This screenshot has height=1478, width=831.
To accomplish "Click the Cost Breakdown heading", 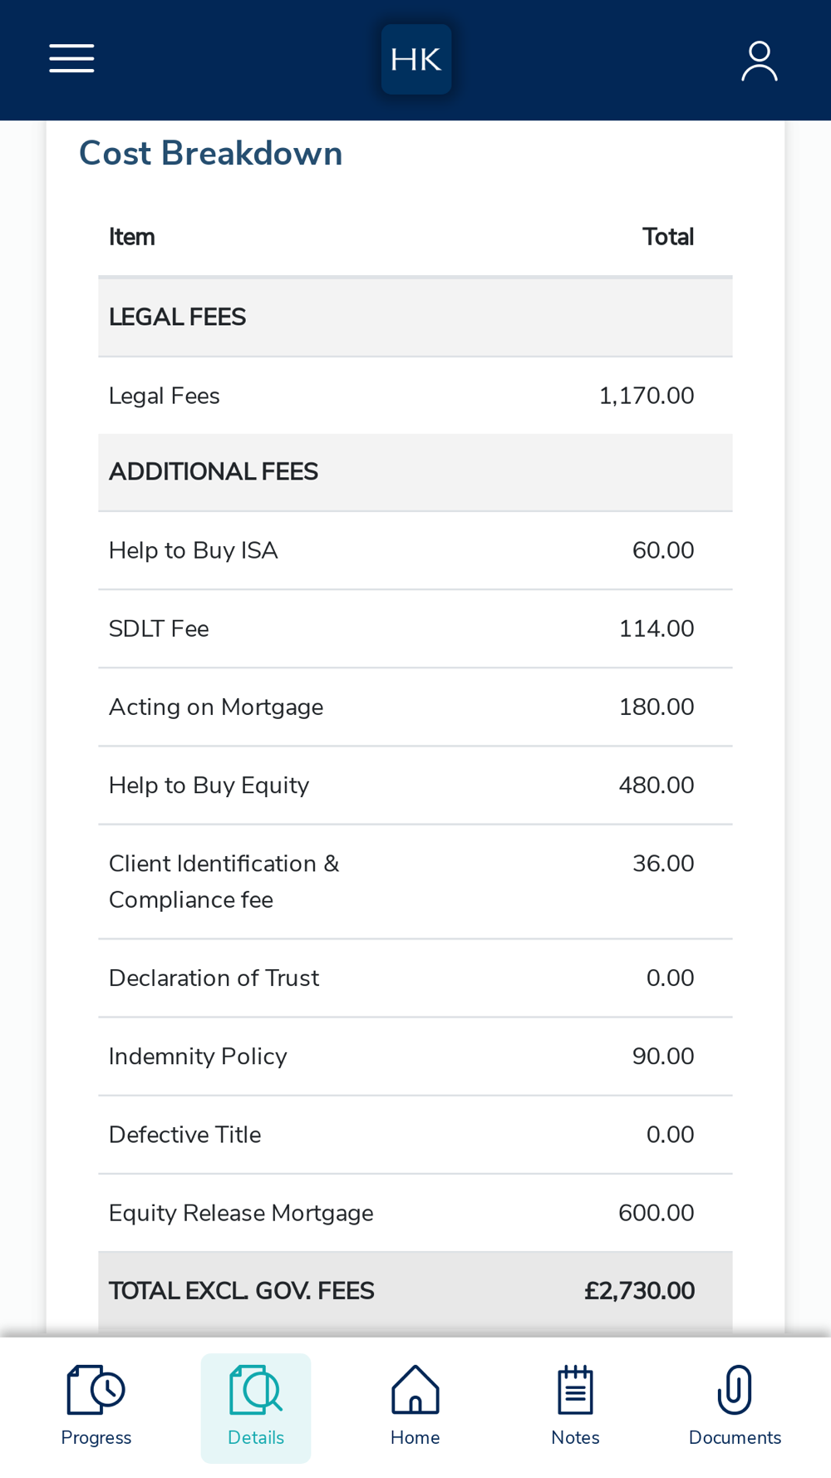I will (x=210, y=154).
